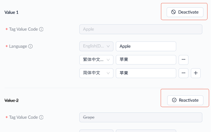Show info tooltip for Value 2 Tag Value Code
Viewport: 214px width, 132px height.
pos(41,117)
